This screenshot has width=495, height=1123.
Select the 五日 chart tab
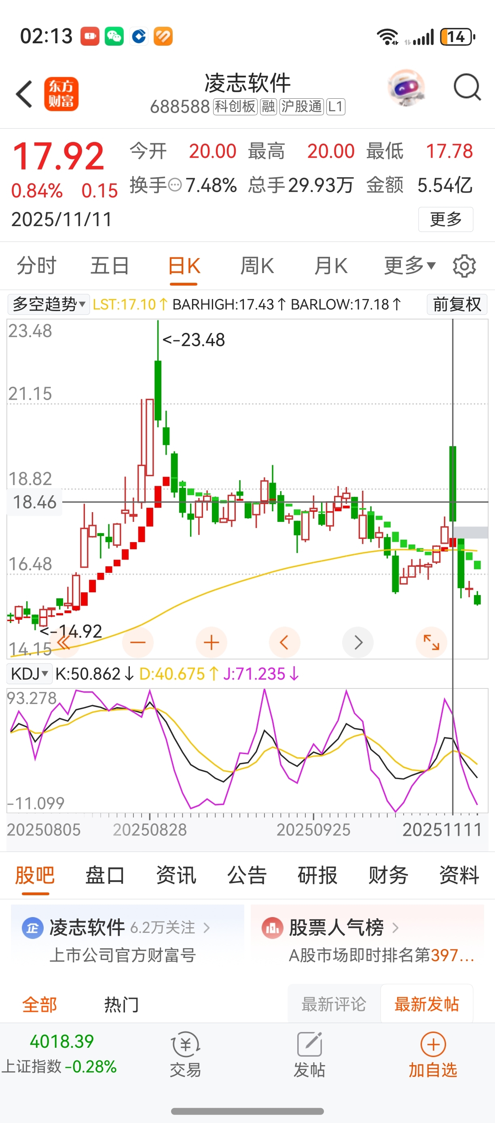coord(110,265)
